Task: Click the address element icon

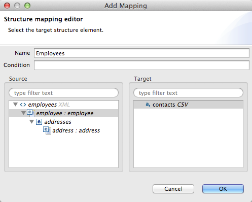Action: click(x=47, y=130)
